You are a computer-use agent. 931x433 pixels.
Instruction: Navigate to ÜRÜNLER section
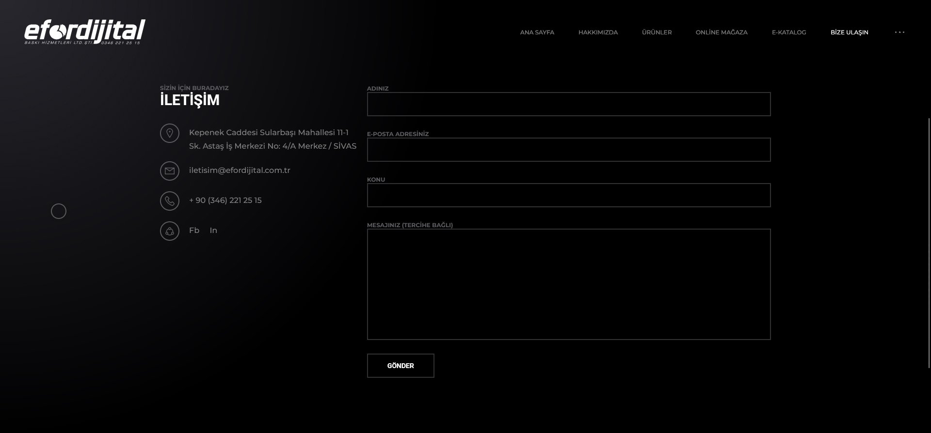657,32
